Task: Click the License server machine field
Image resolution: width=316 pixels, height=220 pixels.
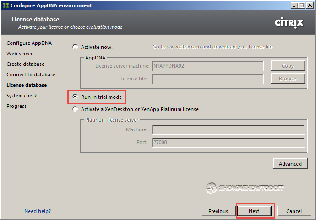Action: (x=208, y=66)
